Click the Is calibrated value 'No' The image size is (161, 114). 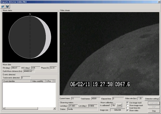pyautogui.click(x=114, y=105)
